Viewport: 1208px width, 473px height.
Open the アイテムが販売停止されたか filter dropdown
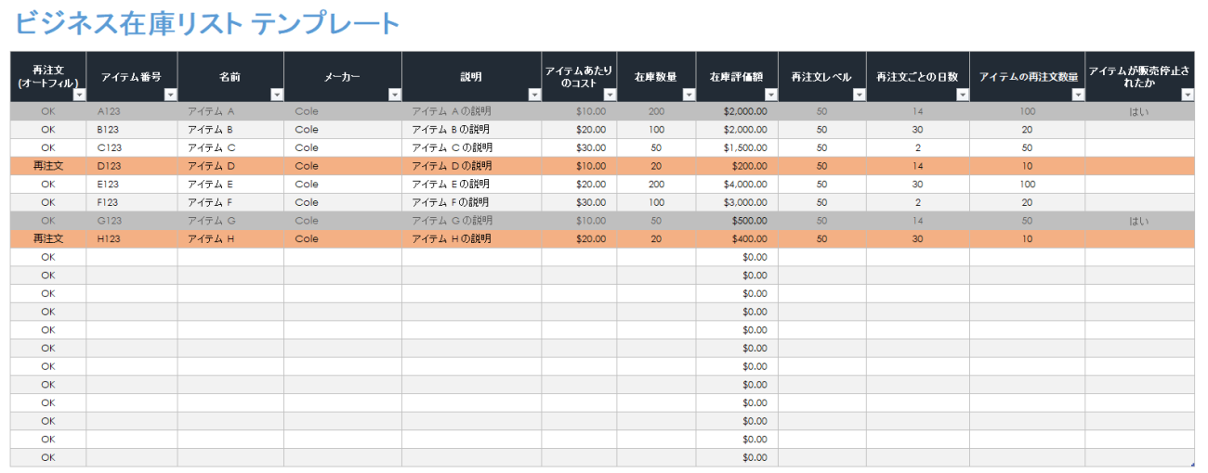1188,95
